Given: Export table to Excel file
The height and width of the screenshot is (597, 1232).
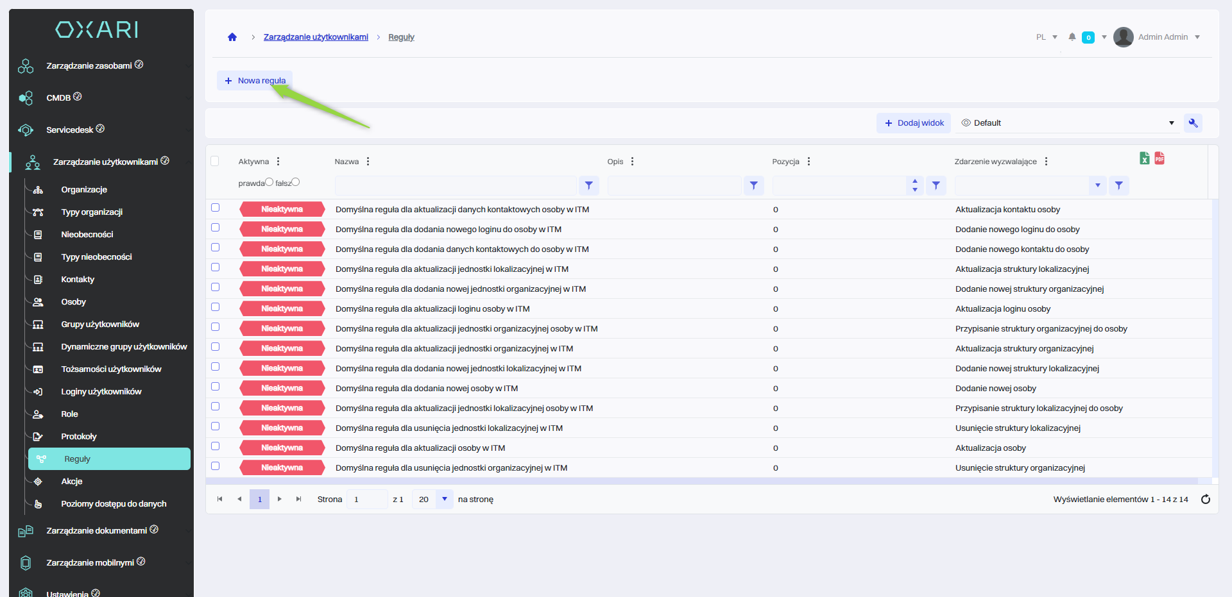Looking at the screenshot, I should coord(1144,158).
